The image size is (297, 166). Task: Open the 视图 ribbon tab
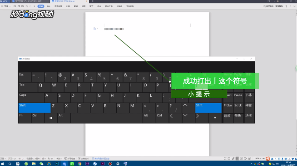[x=84, y=6]
